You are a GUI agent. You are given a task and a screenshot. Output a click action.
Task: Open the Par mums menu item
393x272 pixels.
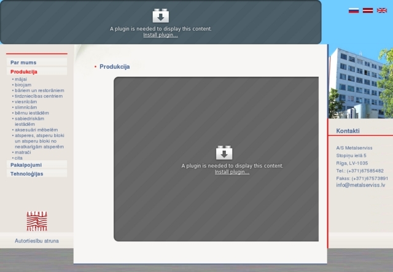[x=24, y=63]
